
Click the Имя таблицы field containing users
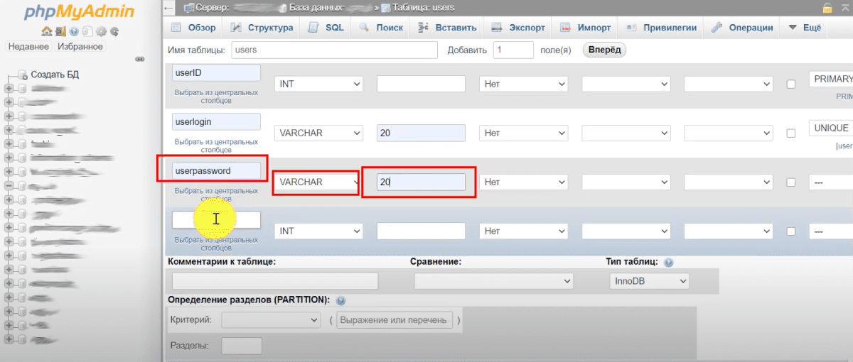tap(333, 50)
